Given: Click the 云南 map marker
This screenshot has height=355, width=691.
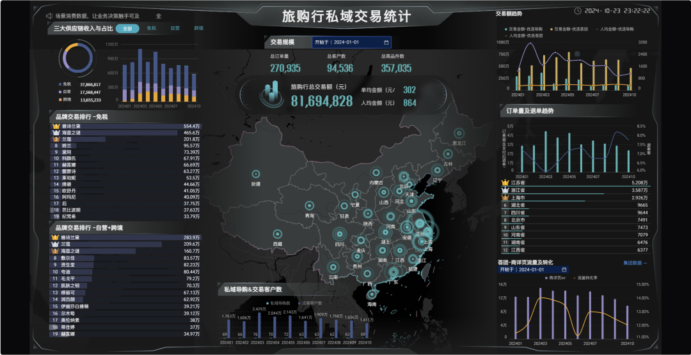Looking at the screenshot, I should click(333, 267).
